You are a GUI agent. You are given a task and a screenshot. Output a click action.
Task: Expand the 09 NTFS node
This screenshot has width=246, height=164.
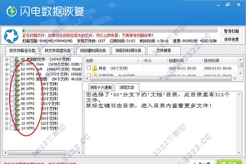pos(7,104)
